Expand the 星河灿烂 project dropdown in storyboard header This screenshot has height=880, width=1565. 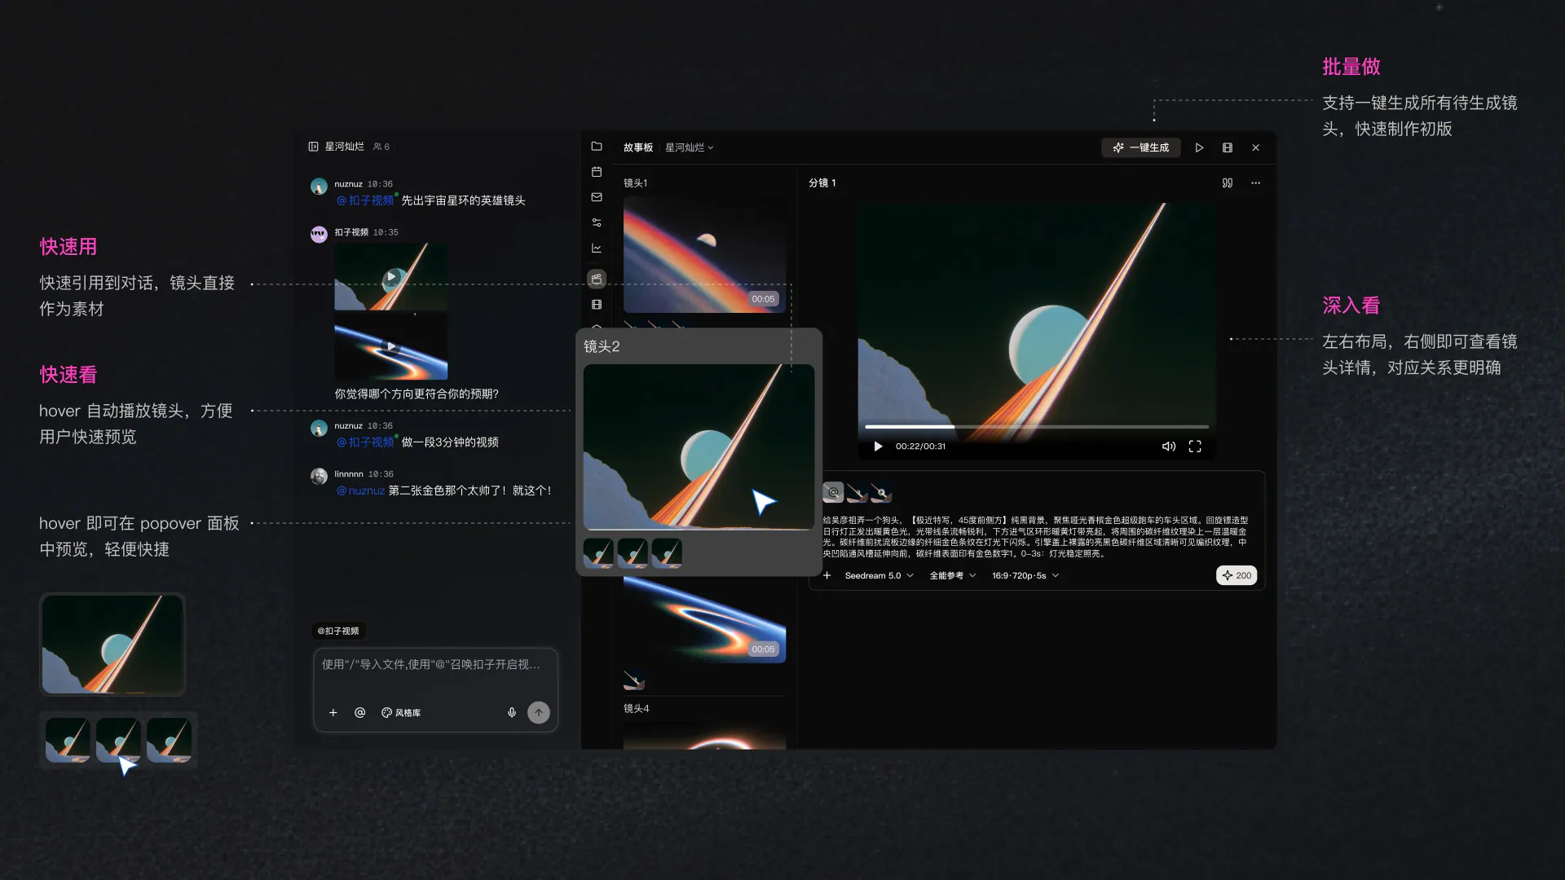pyautogui.click(x=690, y=147)
